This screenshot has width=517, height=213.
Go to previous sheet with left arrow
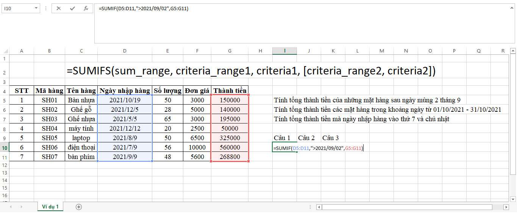tap(10, 207)
